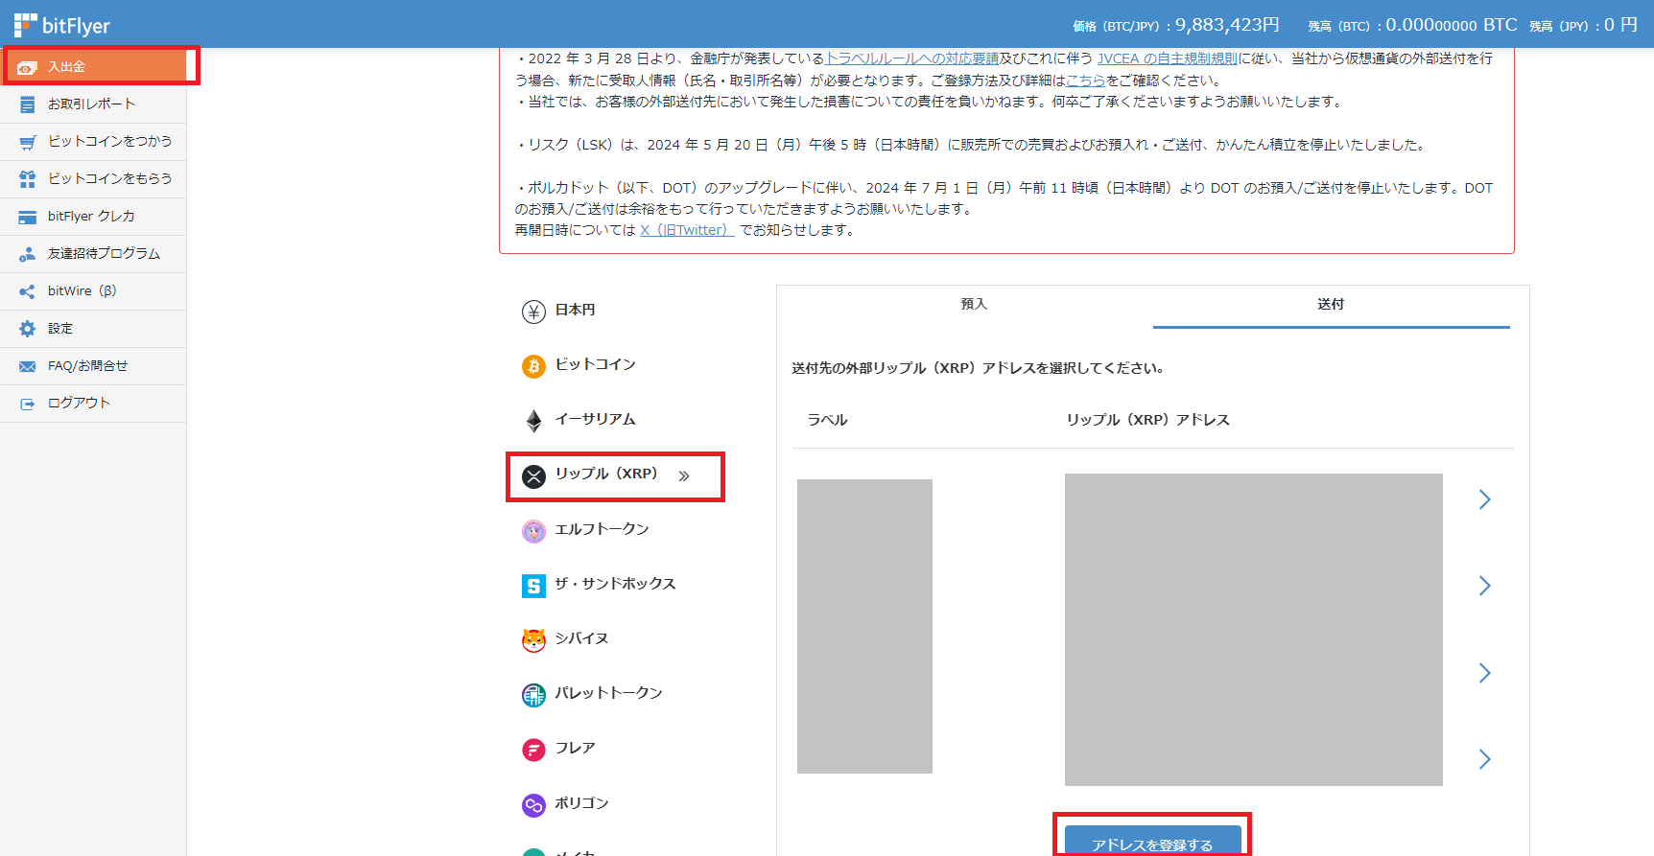Open JVCEA の自主規制規則 link

tap(1168, 58)
